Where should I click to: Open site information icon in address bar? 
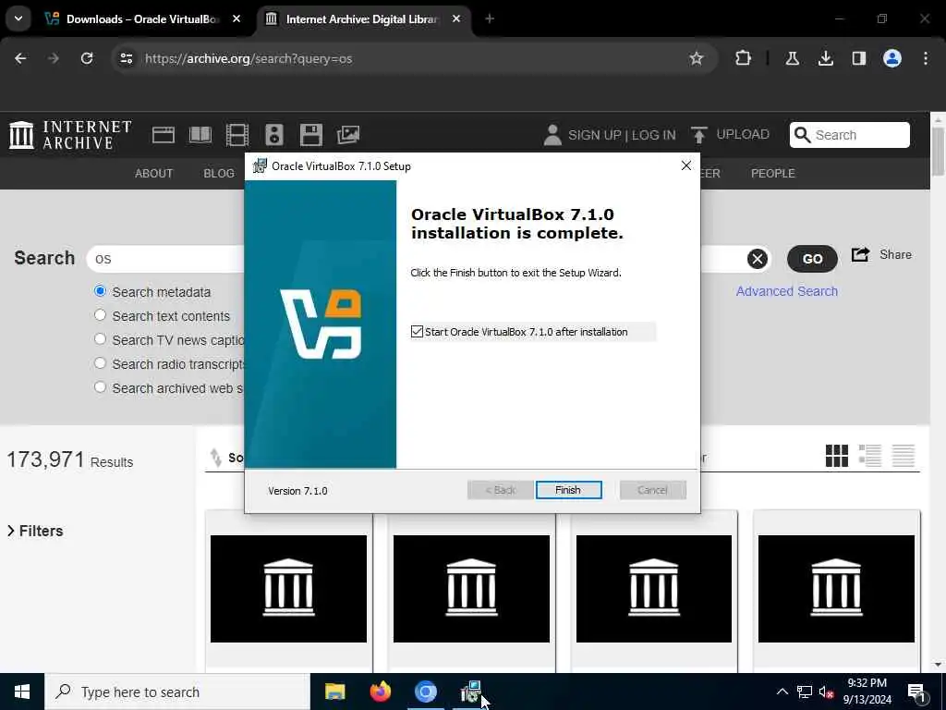pos(126,58)
